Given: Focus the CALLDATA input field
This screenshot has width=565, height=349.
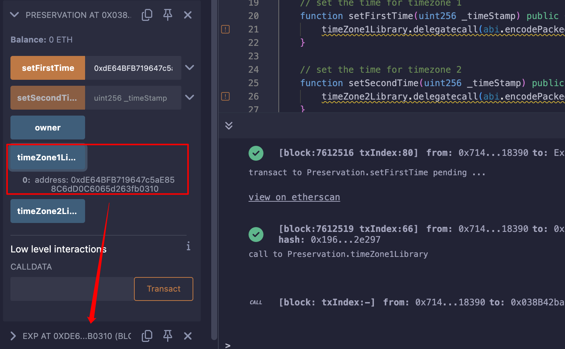Looking at the screenshot, I should tap(72, 289).
